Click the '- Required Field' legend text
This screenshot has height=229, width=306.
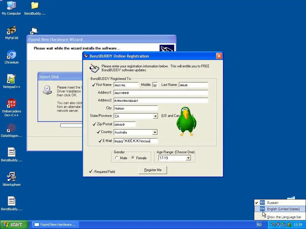104,172
